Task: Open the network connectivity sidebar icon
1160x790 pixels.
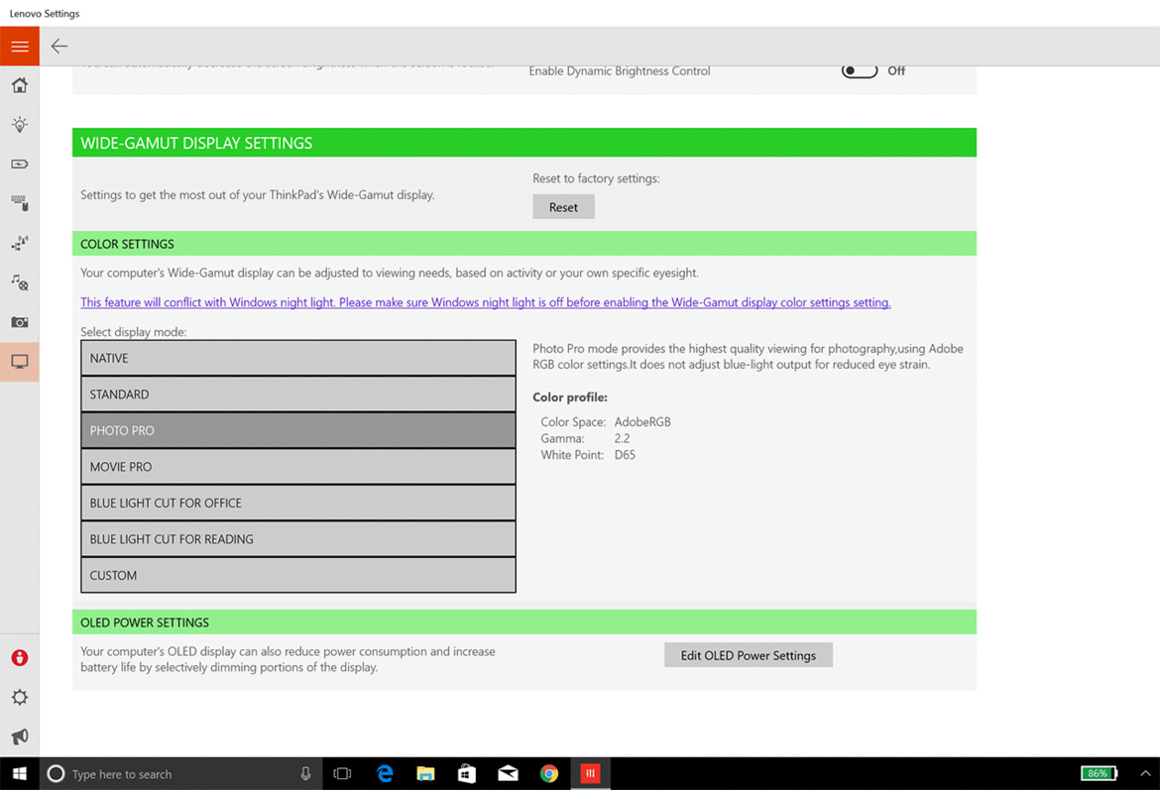Action: coord(19,243)
